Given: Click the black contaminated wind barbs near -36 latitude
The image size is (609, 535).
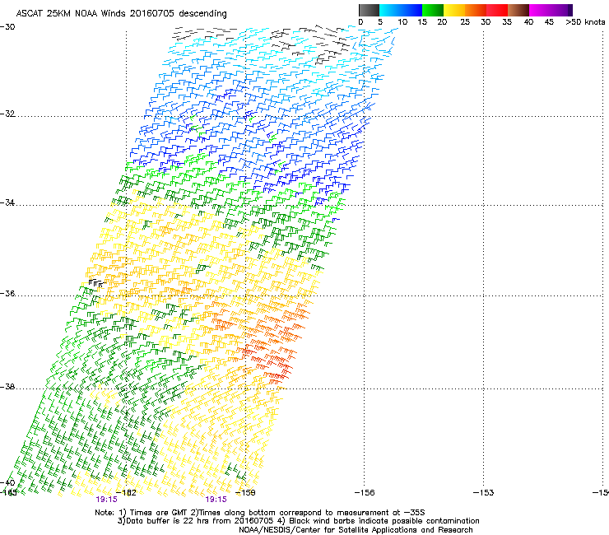Looking at the screenshot, I should point(97,283).
